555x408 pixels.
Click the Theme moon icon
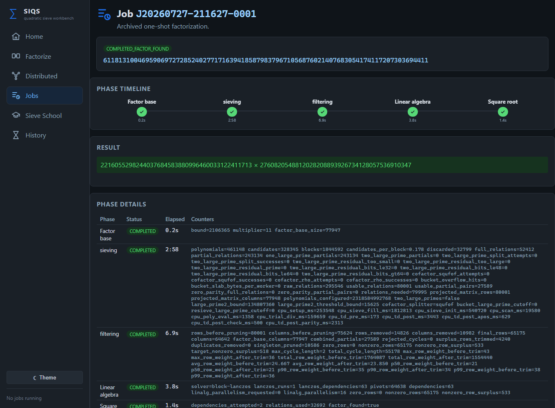click(x=35, y=378)
